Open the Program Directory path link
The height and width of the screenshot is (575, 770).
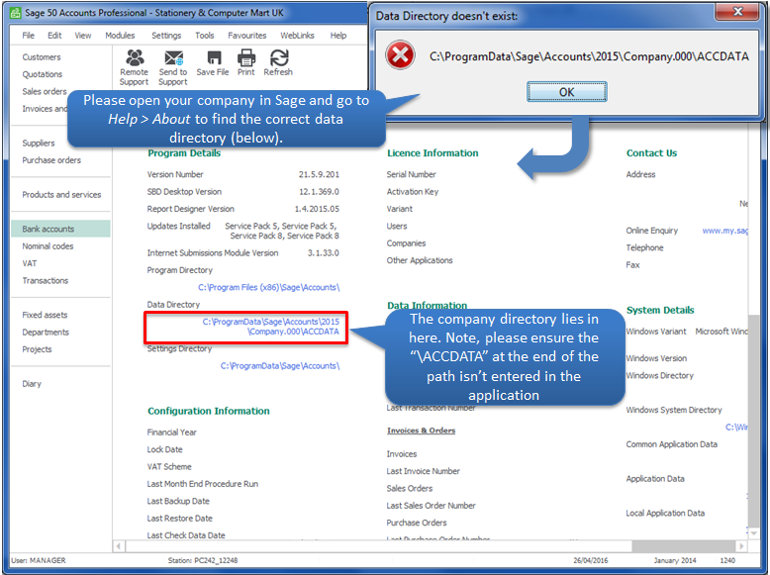pos(268,287)
